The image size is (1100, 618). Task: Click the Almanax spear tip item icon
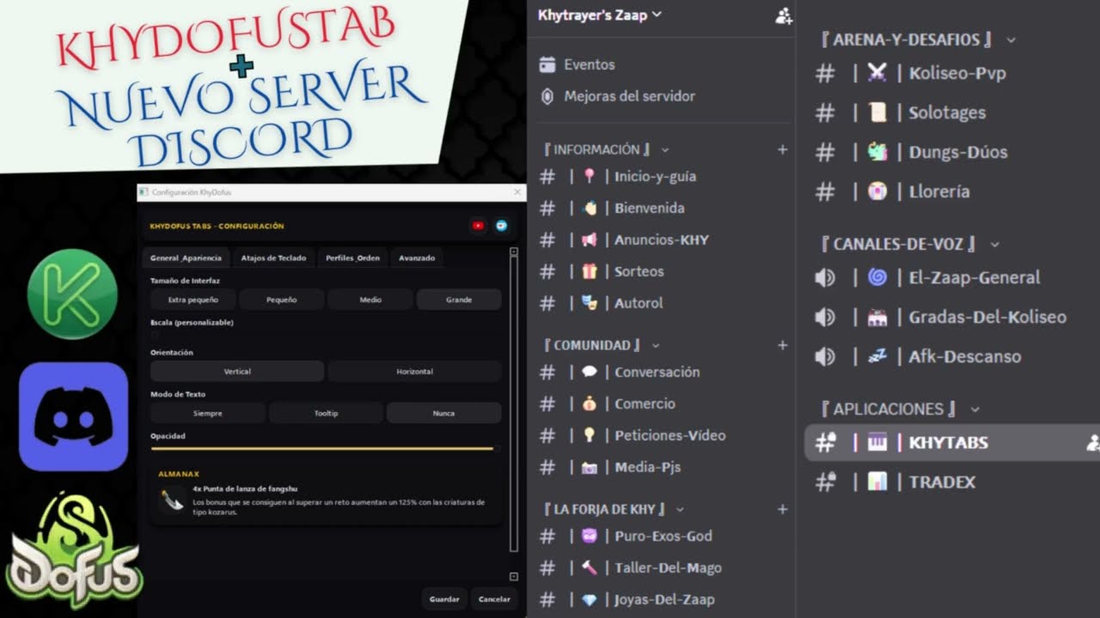(x=173, y=500)
